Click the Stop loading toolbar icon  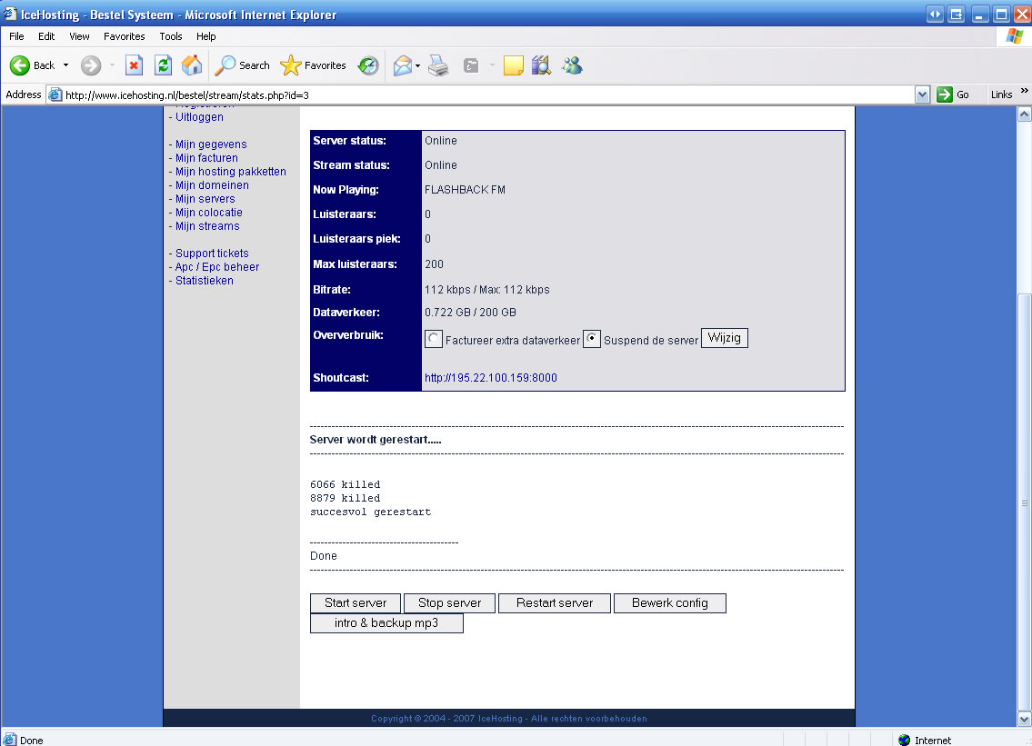click(x=134, y=65)
